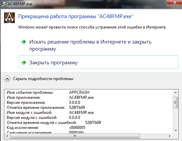Click the details box scroll up arrow

point(176,92)
